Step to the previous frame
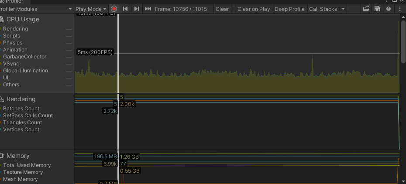 click(x=125, y=9)
